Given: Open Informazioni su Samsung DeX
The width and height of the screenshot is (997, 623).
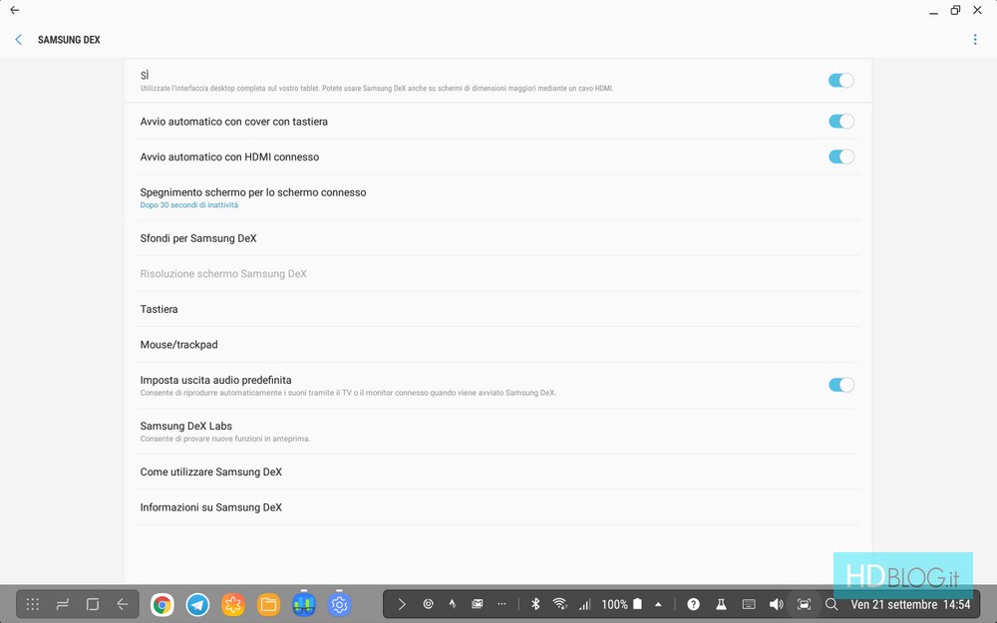Looking at the screenshot, I should (498, 507).
